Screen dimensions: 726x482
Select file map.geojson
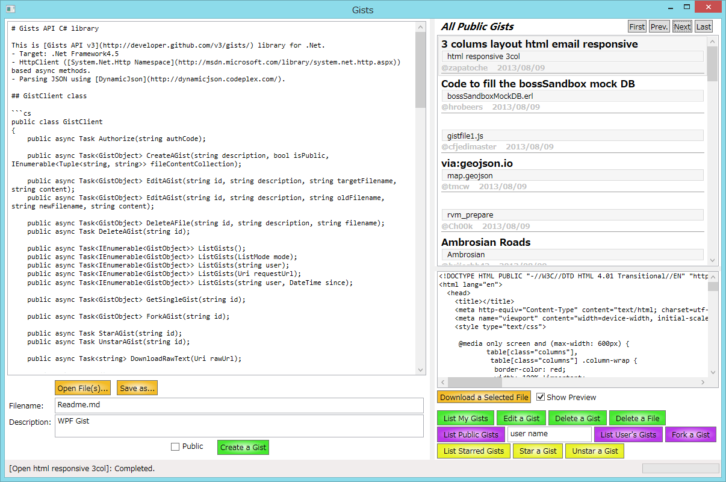(x=572, y=175)
